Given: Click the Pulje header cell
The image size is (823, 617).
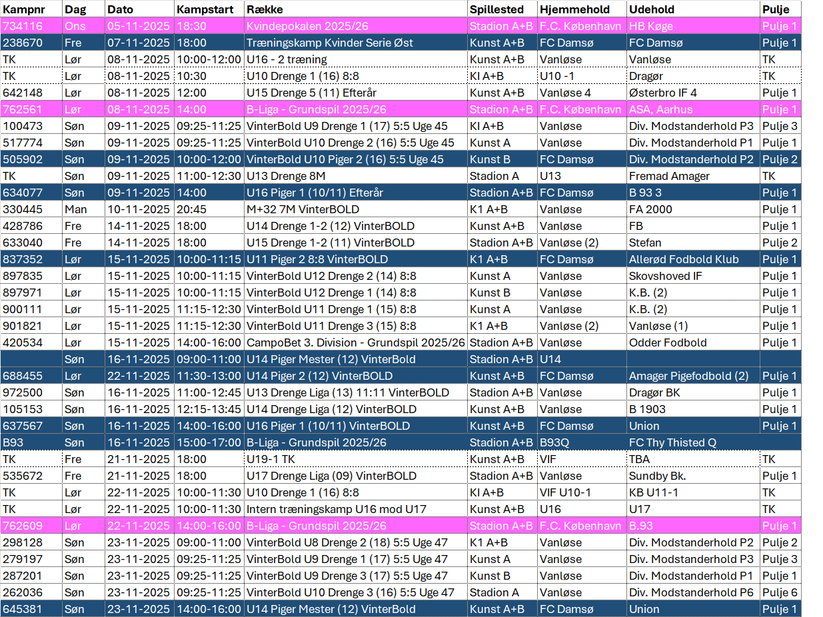Looking at the screenshot, I should pos(776,9).
